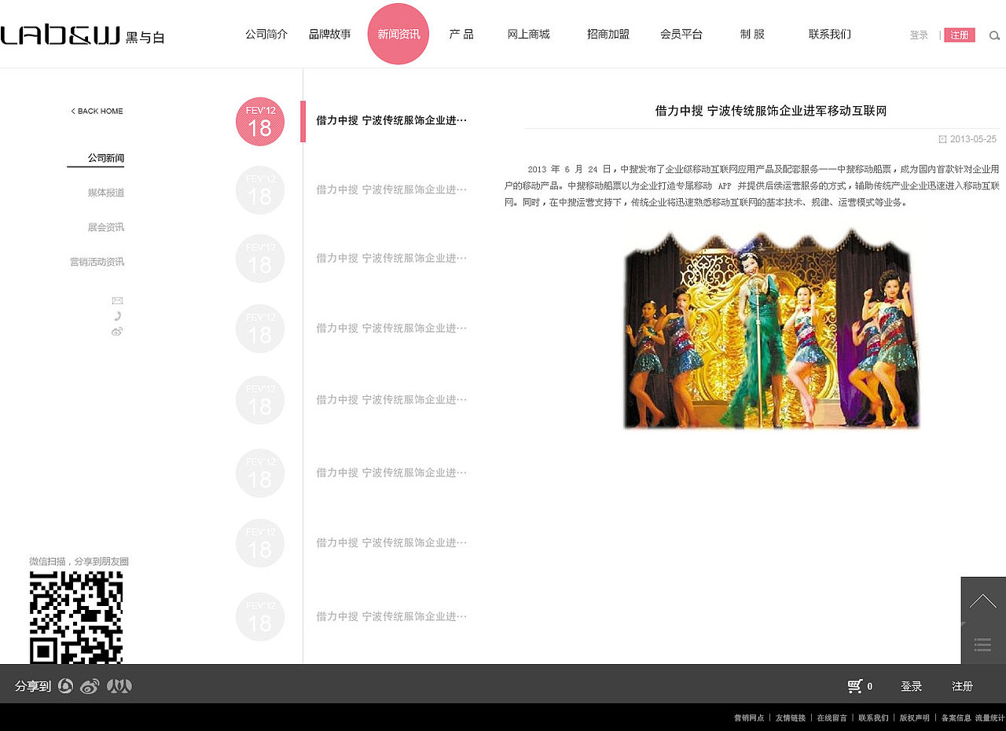Open the Sina Weibo icon in the sidebar

click(117, 331)
